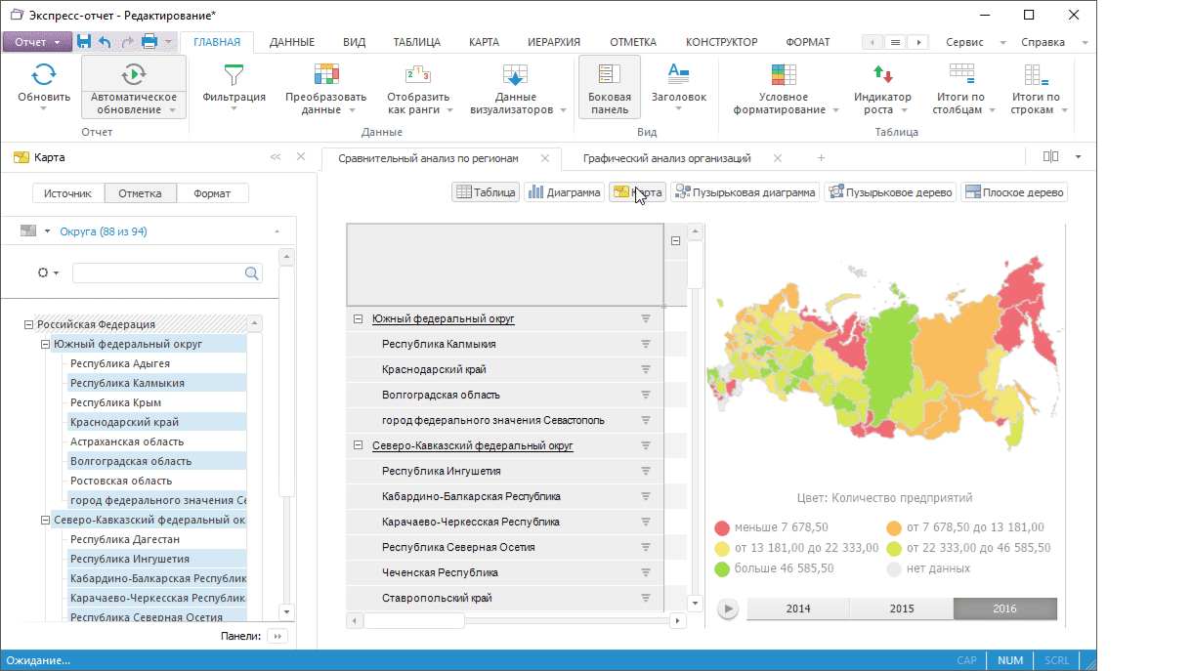Click the search magnifier in sidebar
Viewport: 1192px width, 671px height.
click(x=251, y=273)
